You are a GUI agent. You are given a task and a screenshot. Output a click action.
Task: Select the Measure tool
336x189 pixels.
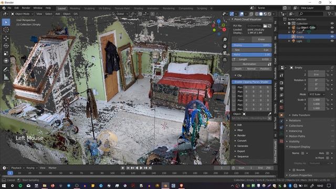6,77
